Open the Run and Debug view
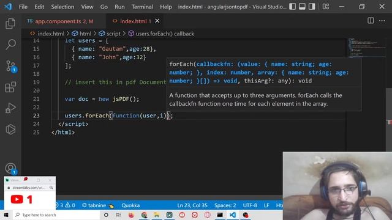The image size is (392, 220). (x=10, y=108)
